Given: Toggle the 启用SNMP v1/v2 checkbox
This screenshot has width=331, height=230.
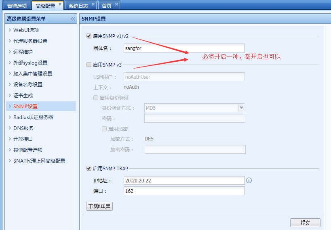Looking at the screenshot, I should tap(89, 36).
